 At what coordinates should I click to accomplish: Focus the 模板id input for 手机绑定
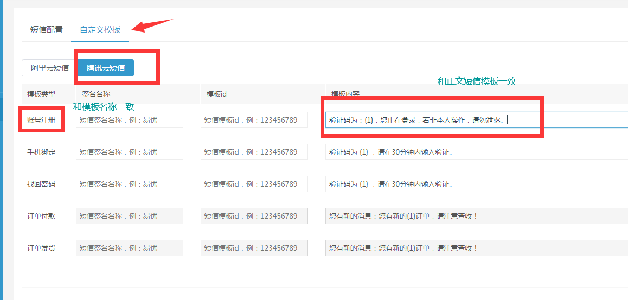click(254, 152)
